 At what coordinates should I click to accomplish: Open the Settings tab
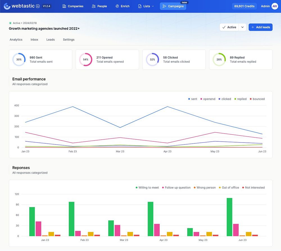69,40
